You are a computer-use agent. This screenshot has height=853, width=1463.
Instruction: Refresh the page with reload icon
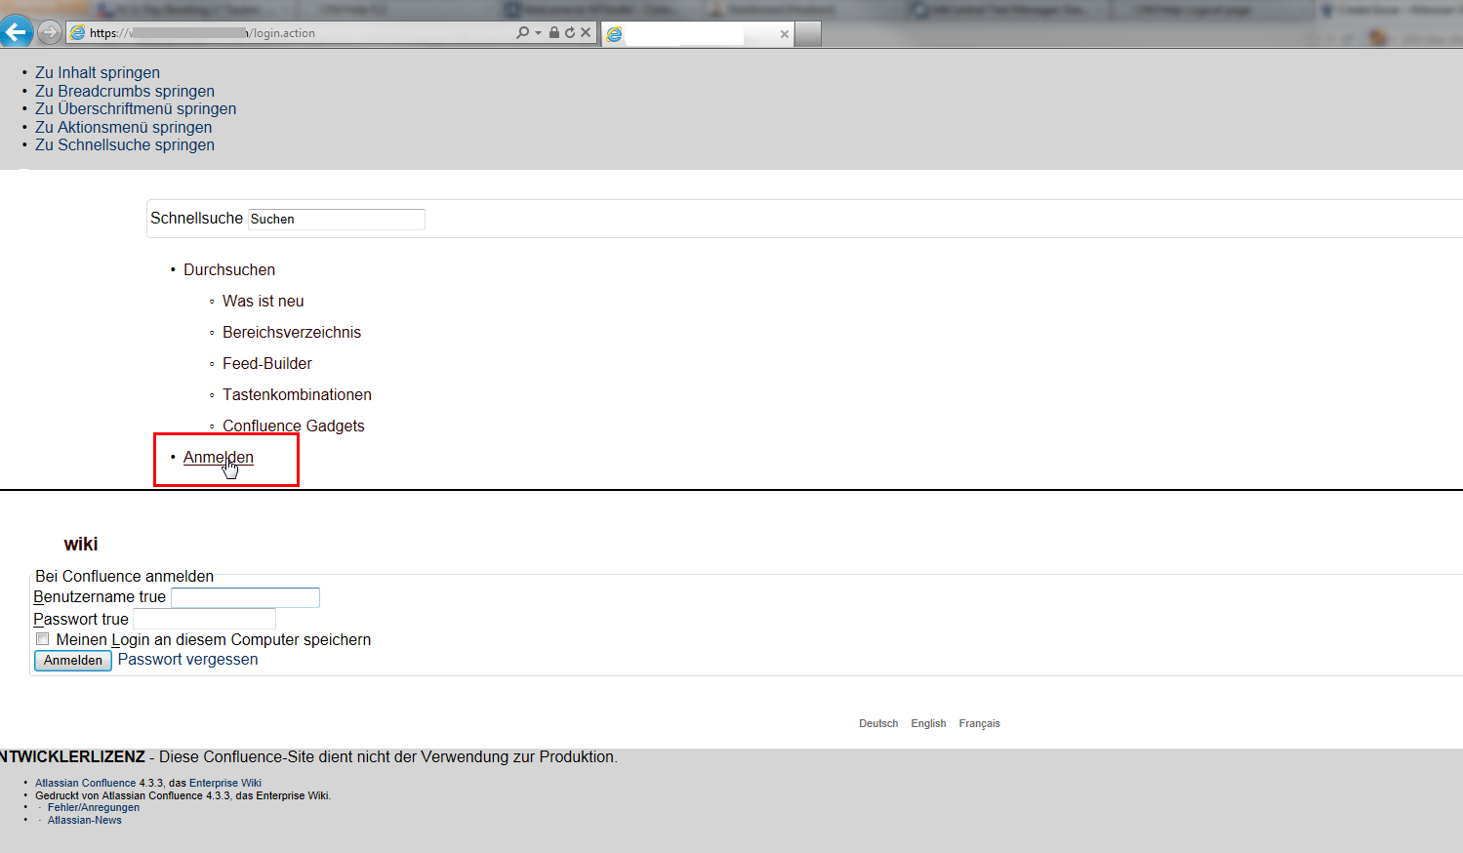click(x=570, y=32)
